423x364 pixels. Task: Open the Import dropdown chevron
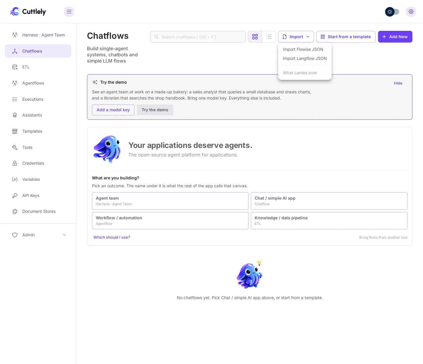click(308, 37)
